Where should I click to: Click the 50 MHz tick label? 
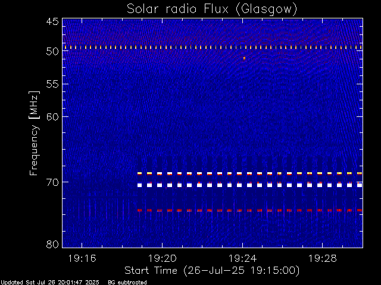[x=52, y=51]
